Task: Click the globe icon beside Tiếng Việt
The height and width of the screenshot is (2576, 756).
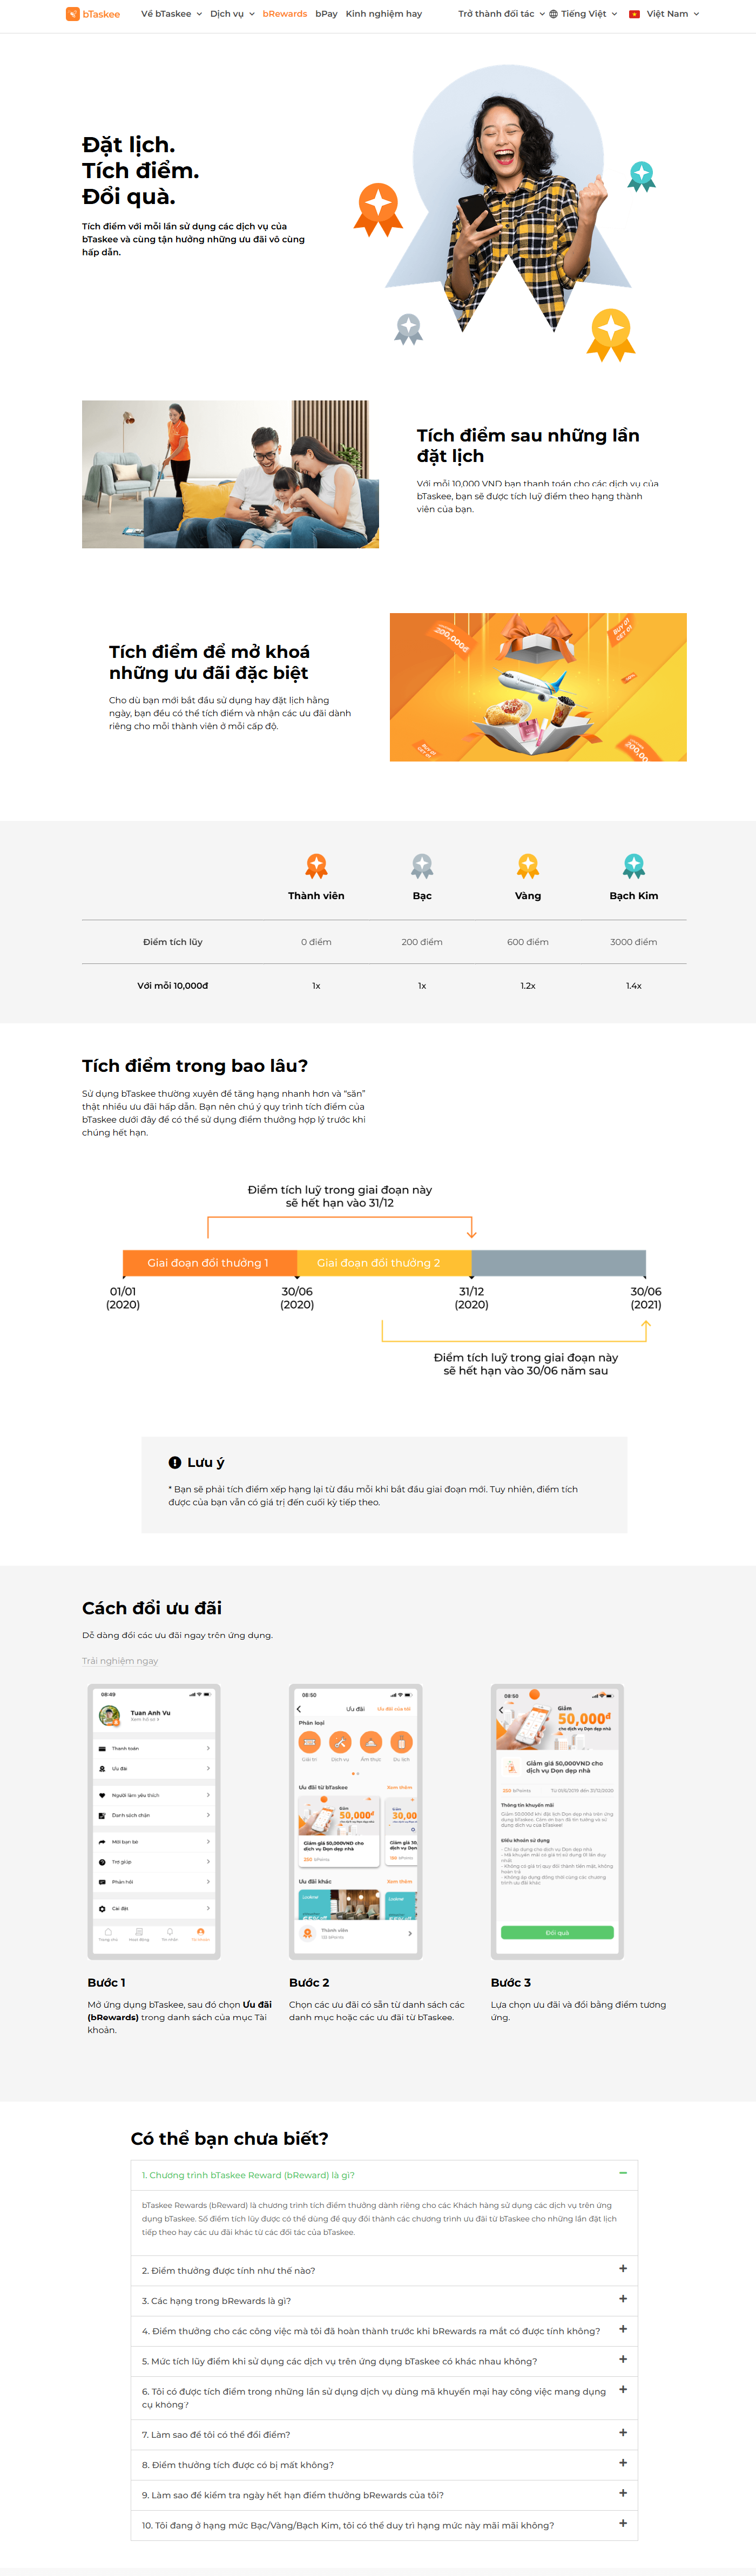Action: tap(553, 14)
